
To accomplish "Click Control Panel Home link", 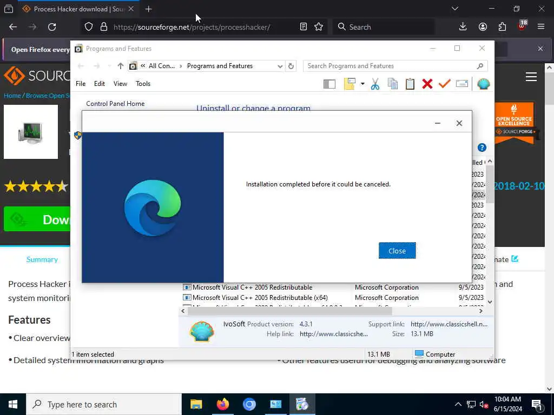I will click(x=115, y=104).
